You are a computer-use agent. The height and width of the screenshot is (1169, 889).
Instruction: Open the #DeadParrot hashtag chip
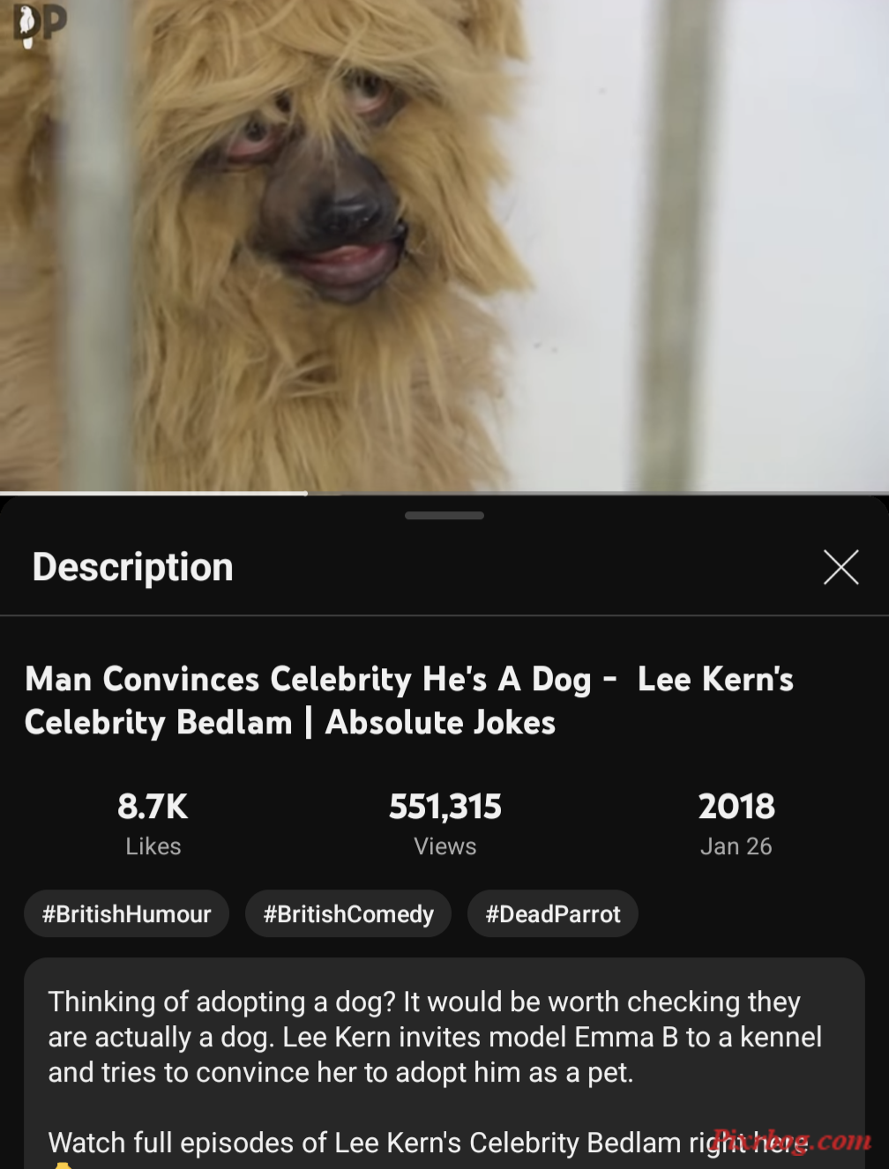click(x=553, y=914)
